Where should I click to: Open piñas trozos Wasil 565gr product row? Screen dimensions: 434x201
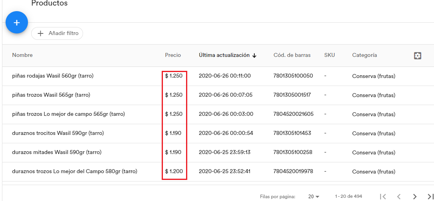[x=51, y=95]
